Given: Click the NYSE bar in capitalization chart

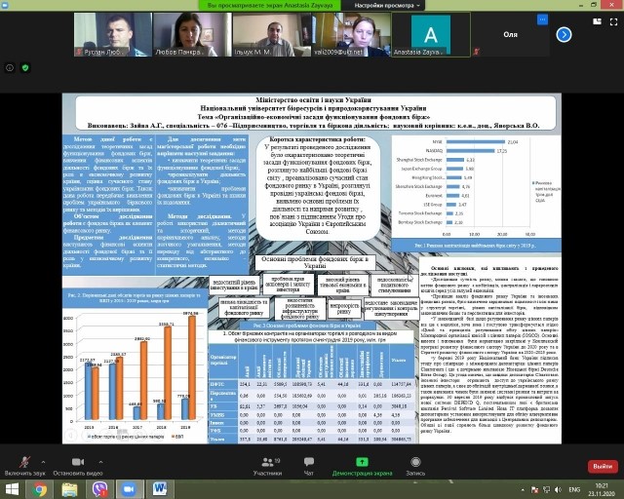Looking at the screenshot, I should (x=476, y=141).
